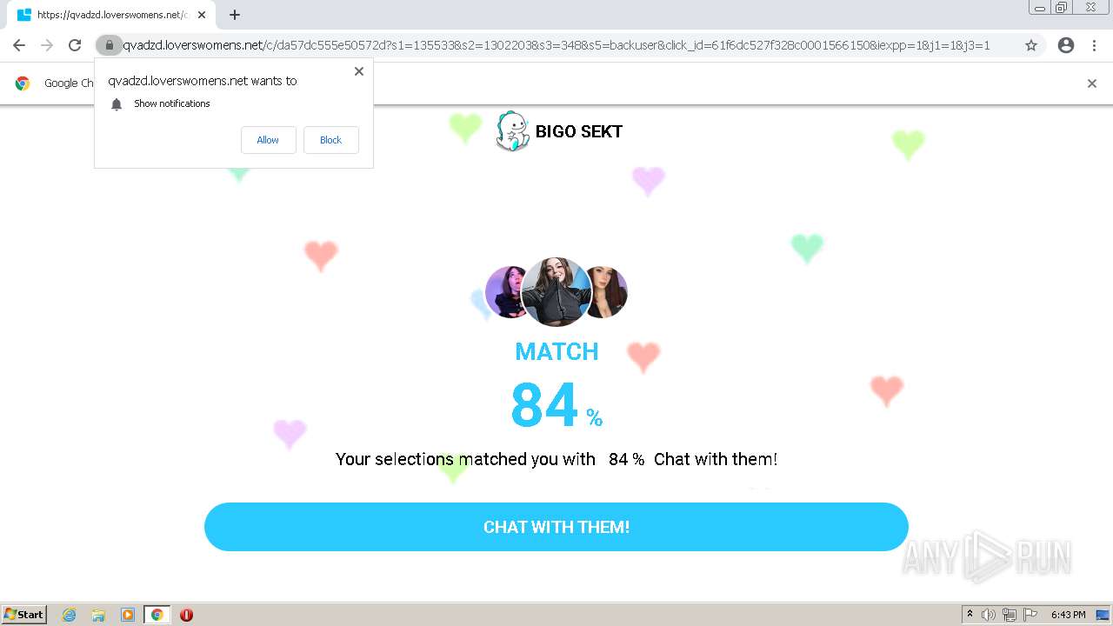Click the network tray icon
Screen dimensions: 1113x626
tap(1010, 615)
